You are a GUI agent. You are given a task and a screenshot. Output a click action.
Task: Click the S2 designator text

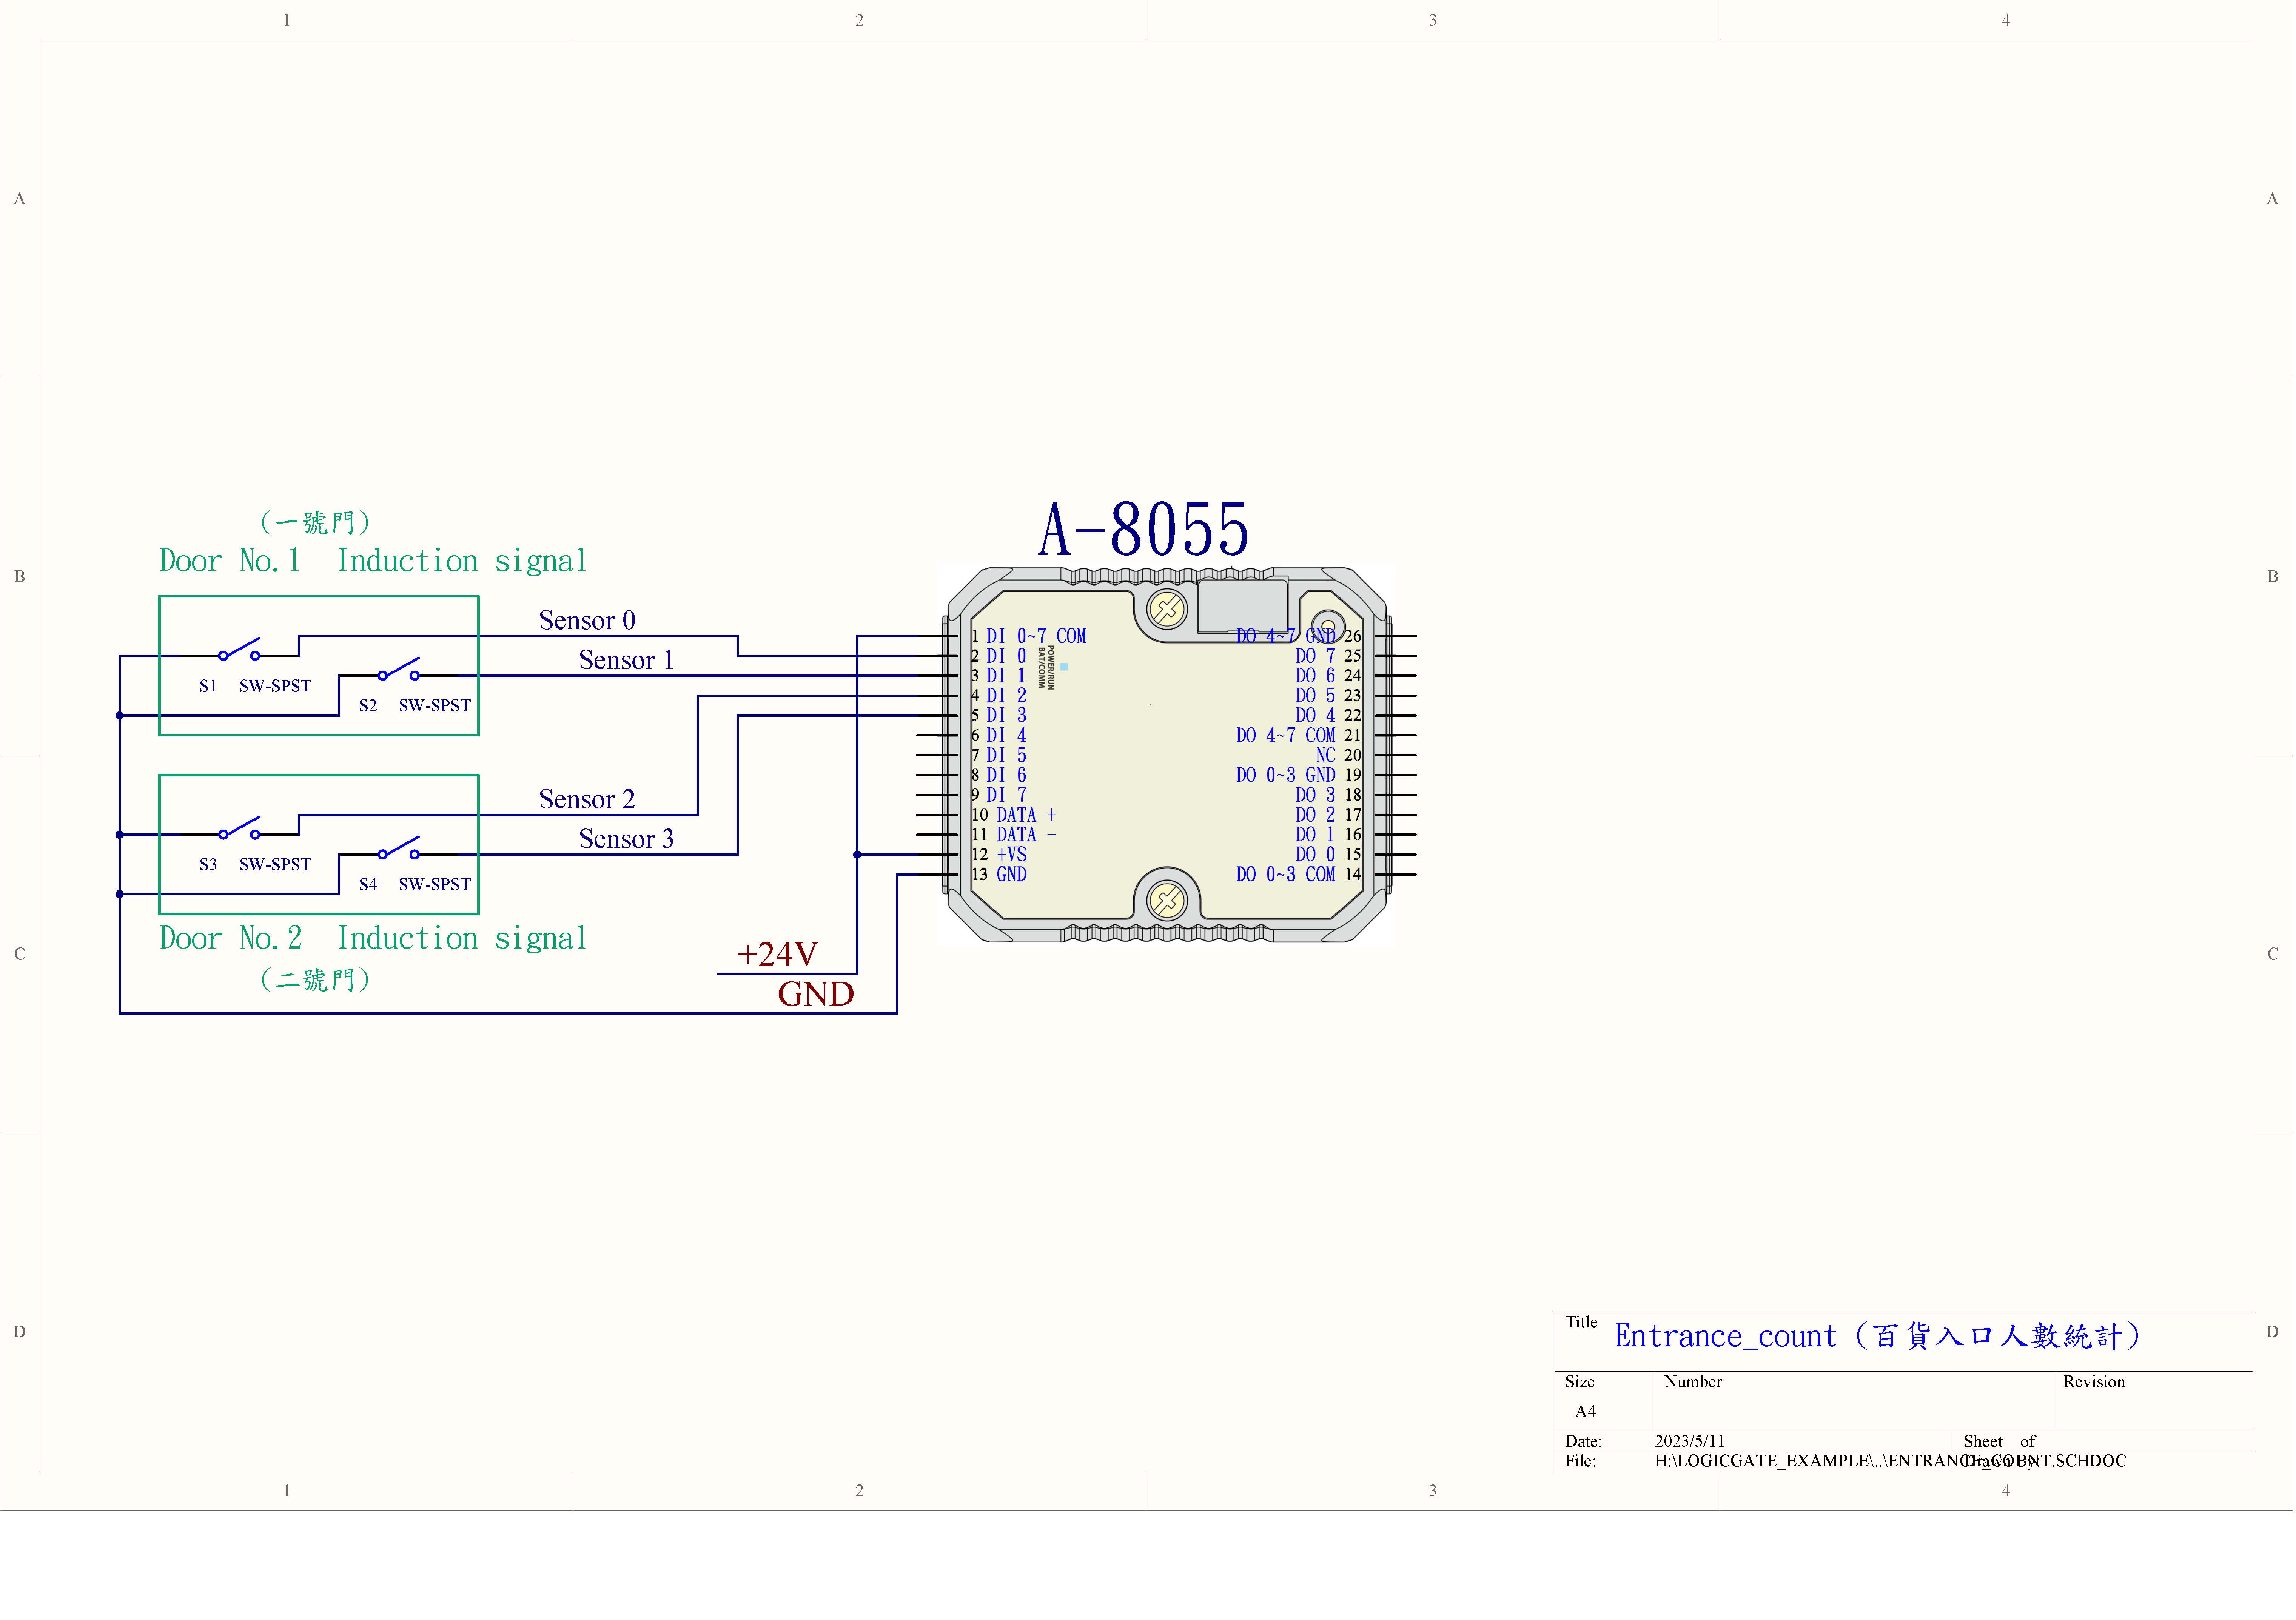[x=368, y=706]
